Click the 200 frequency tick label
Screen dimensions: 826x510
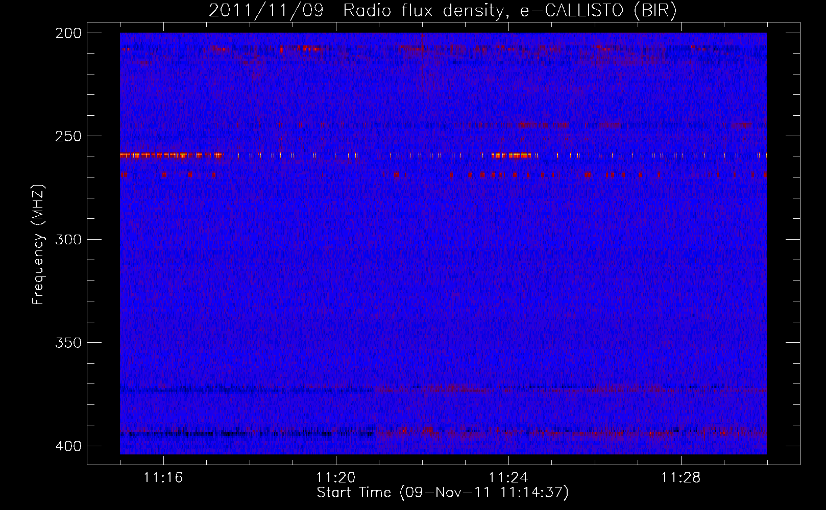pyautogui.click(x=68, y=33)
